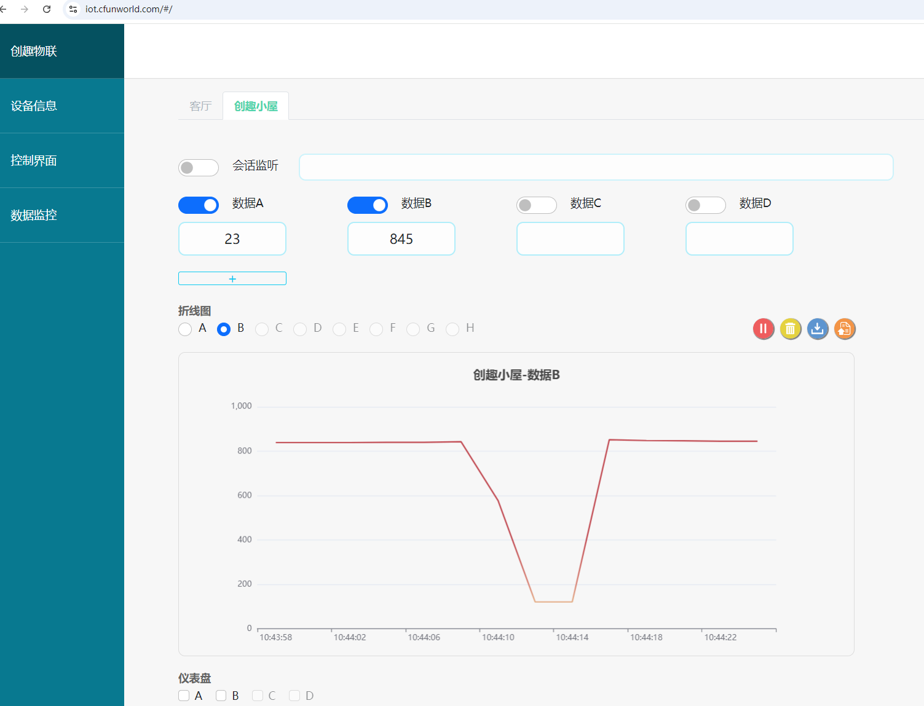Click the blue download data icon
This screenshot has width=924, height=706.
(x=817, y=329)
